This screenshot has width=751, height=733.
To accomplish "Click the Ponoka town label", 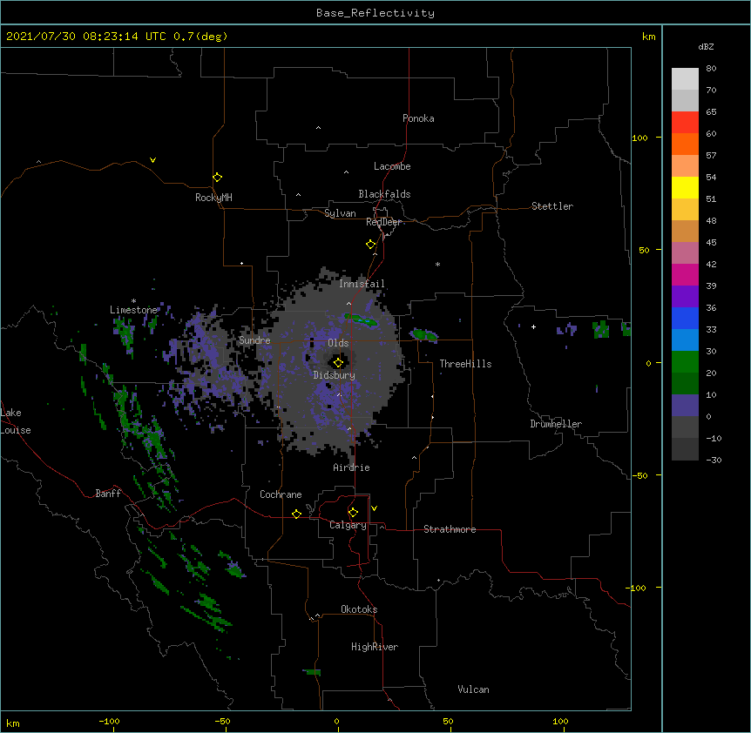I will click(418, 118).
